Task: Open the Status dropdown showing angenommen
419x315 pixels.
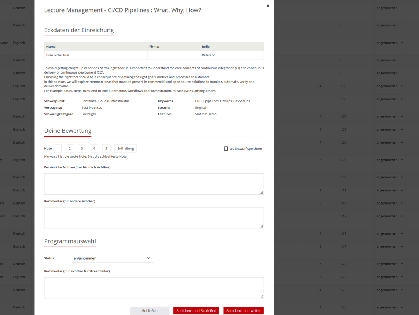Action: pyautogui.click(x=112, y=258)
